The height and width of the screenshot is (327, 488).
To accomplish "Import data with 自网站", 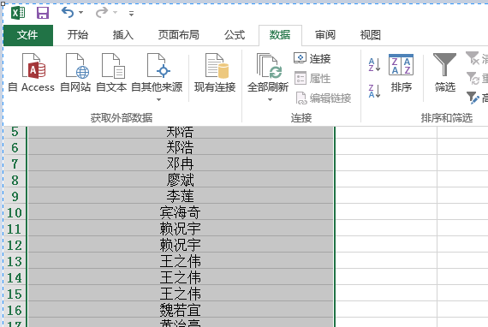I will tap(75, 73).
